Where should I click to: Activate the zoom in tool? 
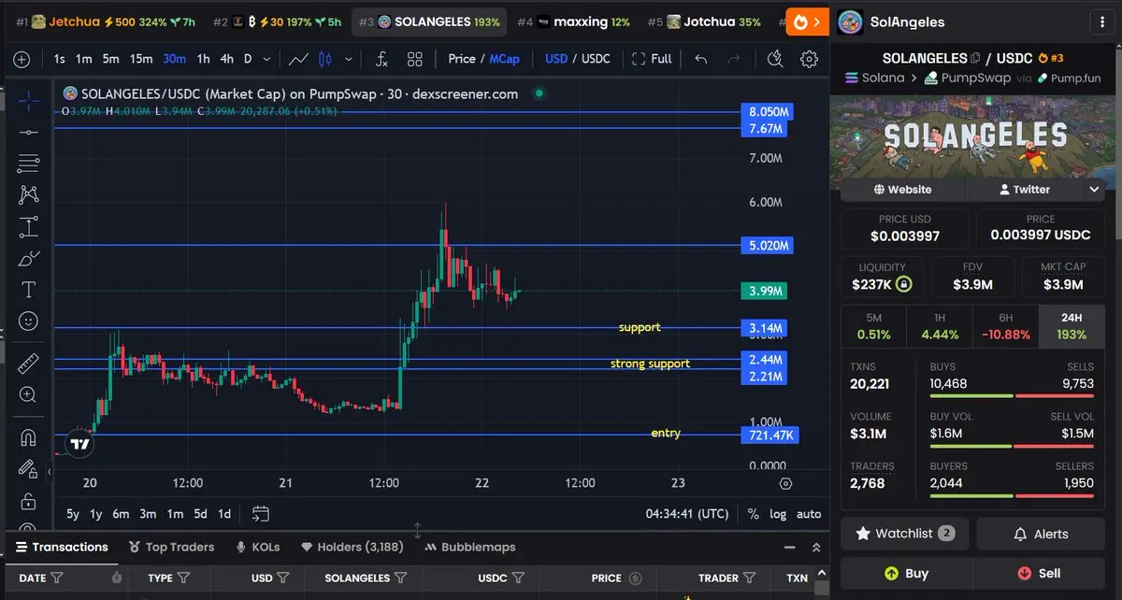coord(29,394)
